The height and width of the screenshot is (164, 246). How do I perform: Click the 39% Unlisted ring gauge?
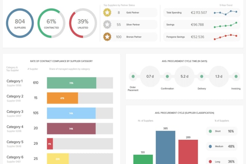[x=83, y=23]
